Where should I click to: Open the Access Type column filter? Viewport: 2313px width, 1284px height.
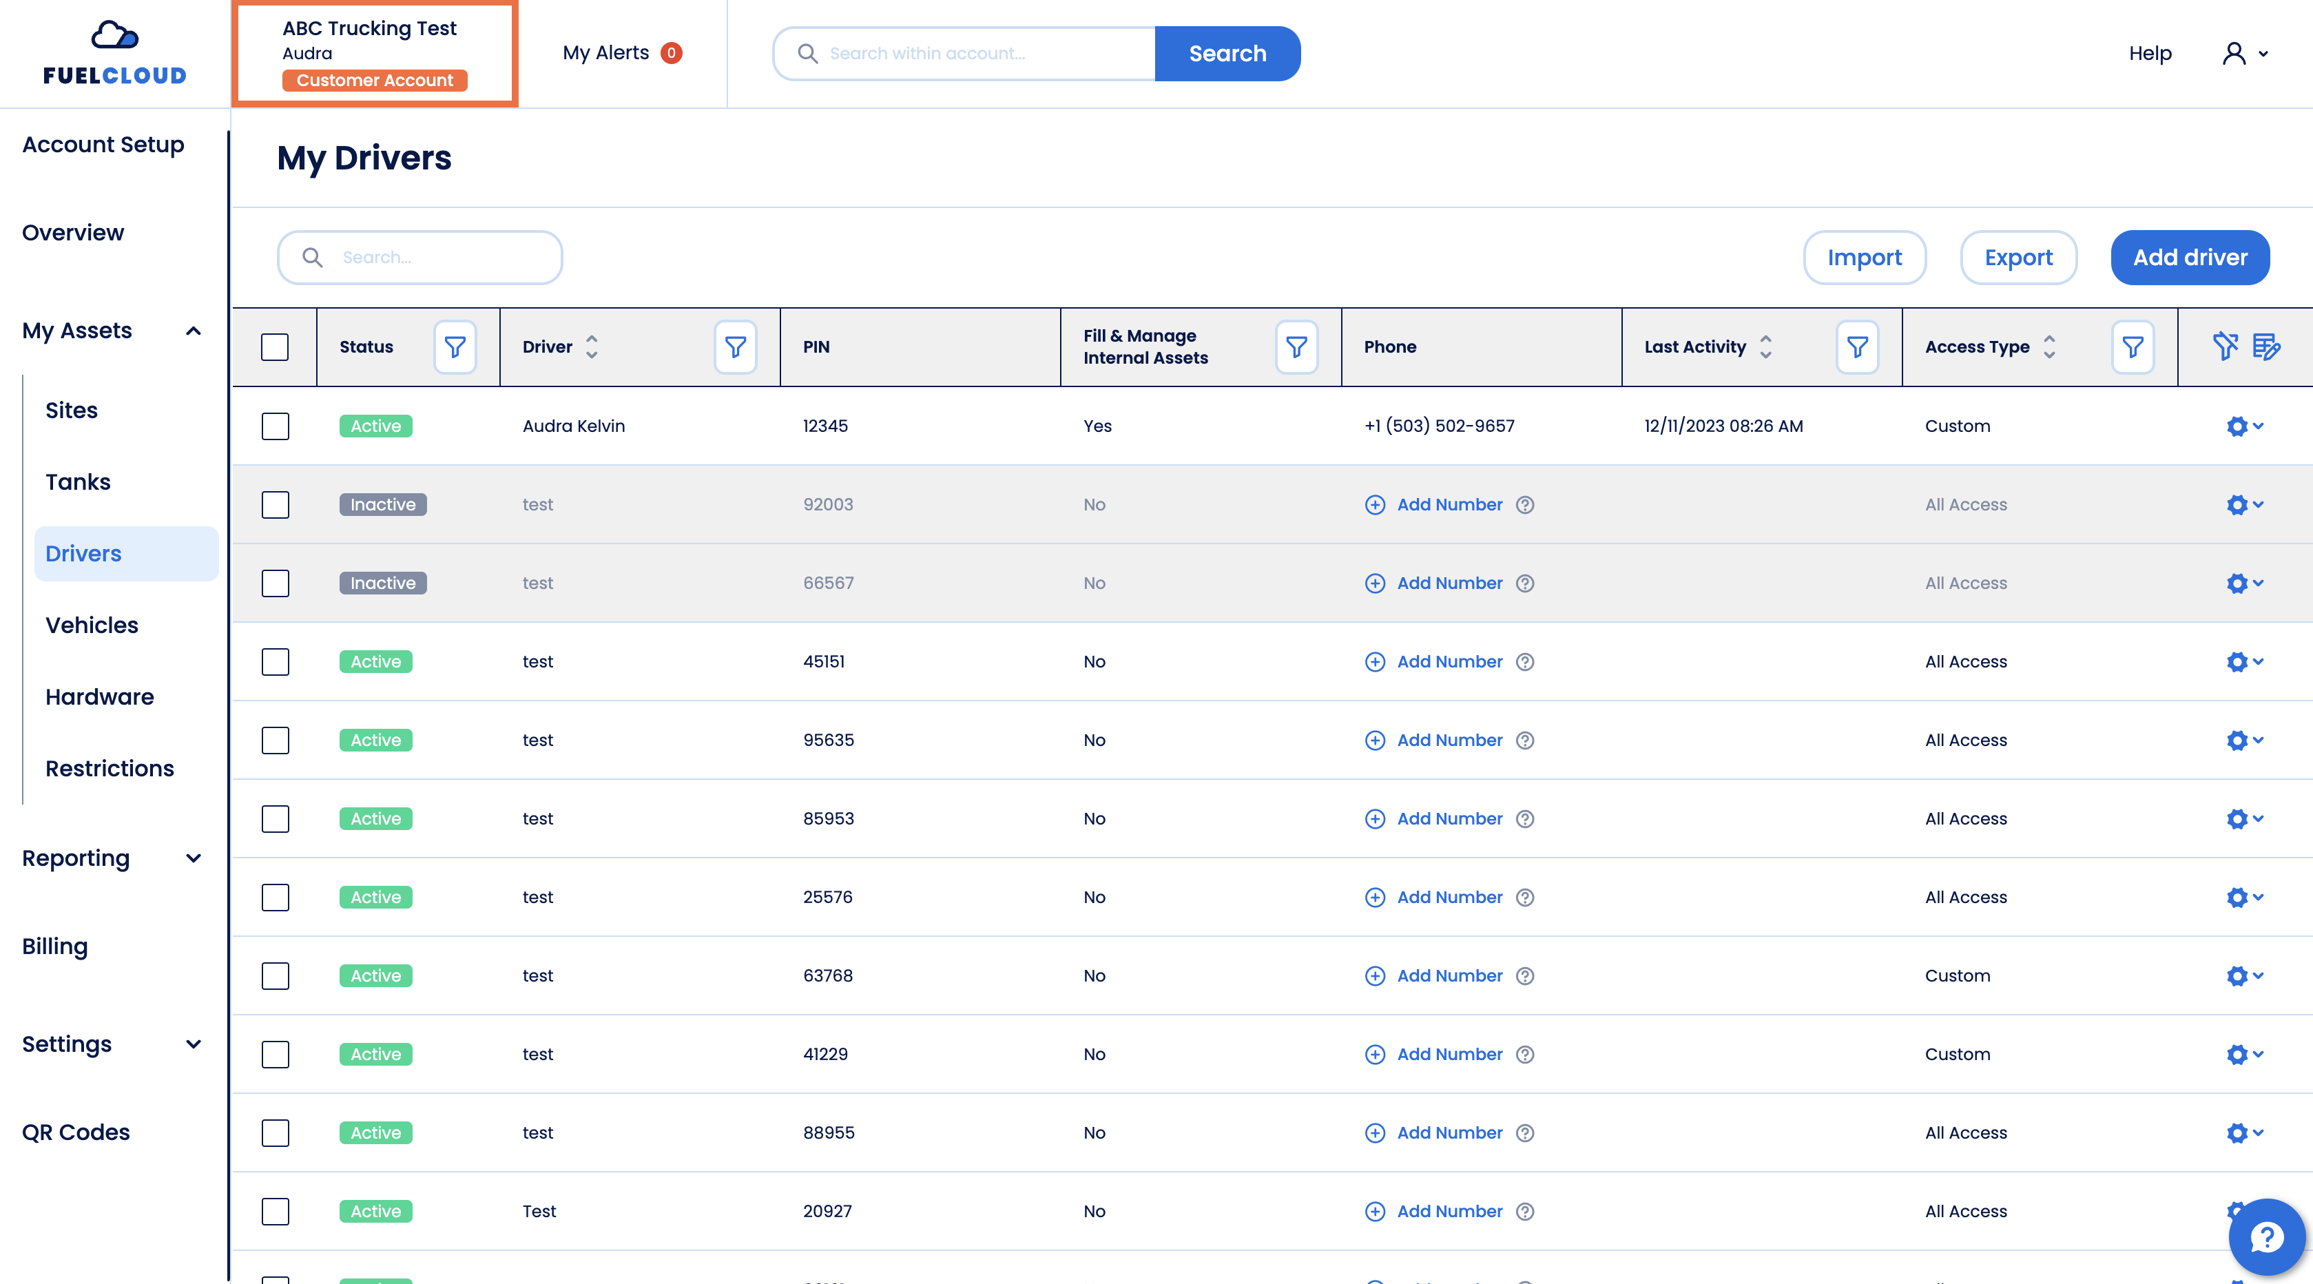2133,346
